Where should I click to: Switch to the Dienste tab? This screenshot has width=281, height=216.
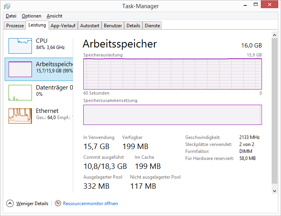[x=152, y=26]
